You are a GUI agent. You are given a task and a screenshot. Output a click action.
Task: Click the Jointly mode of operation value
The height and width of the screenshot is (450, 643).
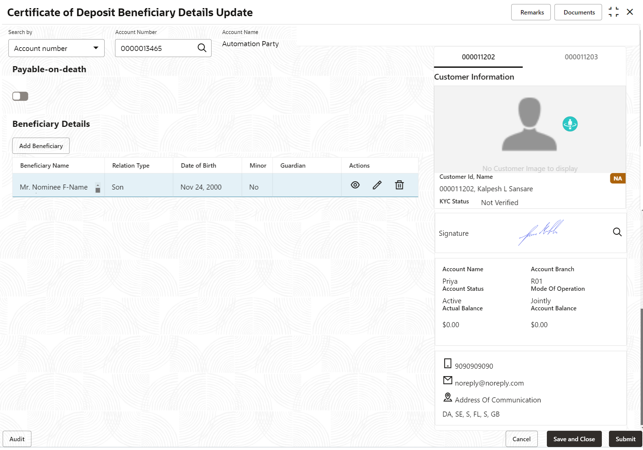pos(541,301)
